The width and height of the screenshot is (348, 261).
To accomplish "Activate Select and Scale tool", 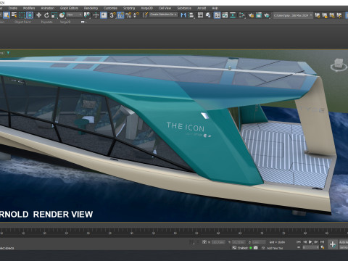I will (x=54, y=15).
